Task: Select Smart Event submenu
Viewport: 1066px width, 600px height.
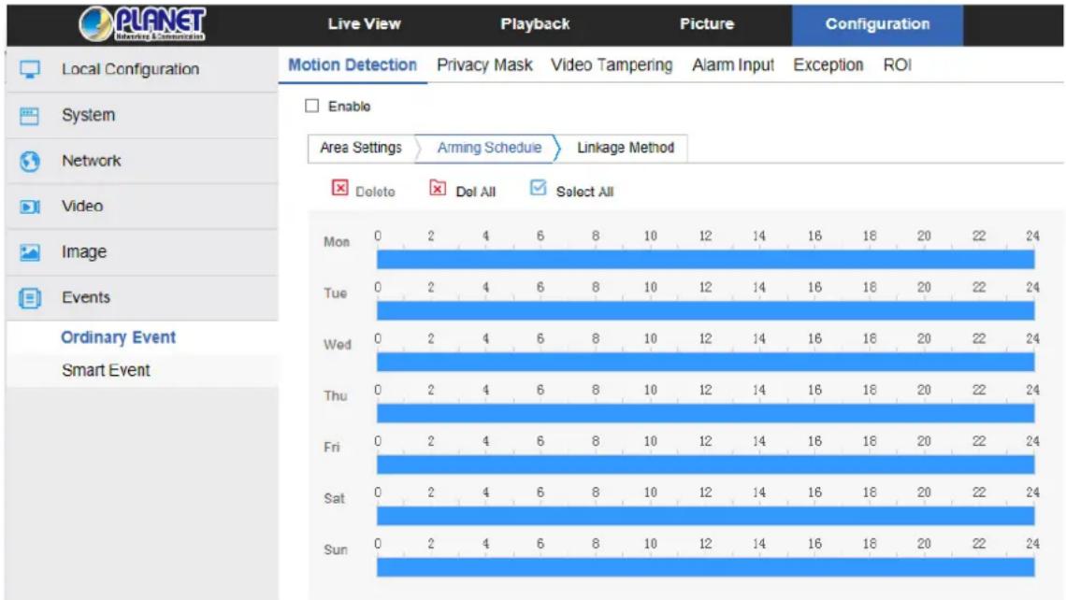Action: pos(106,370)
